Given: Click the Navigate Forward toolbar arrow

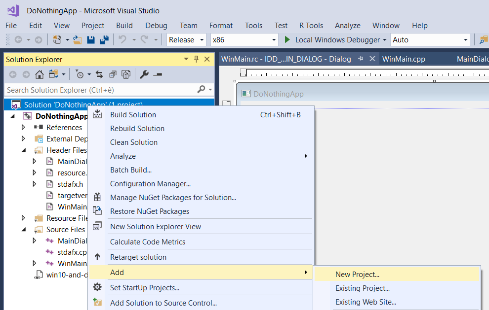Looking at the screenshot, I should pos(39,40).
